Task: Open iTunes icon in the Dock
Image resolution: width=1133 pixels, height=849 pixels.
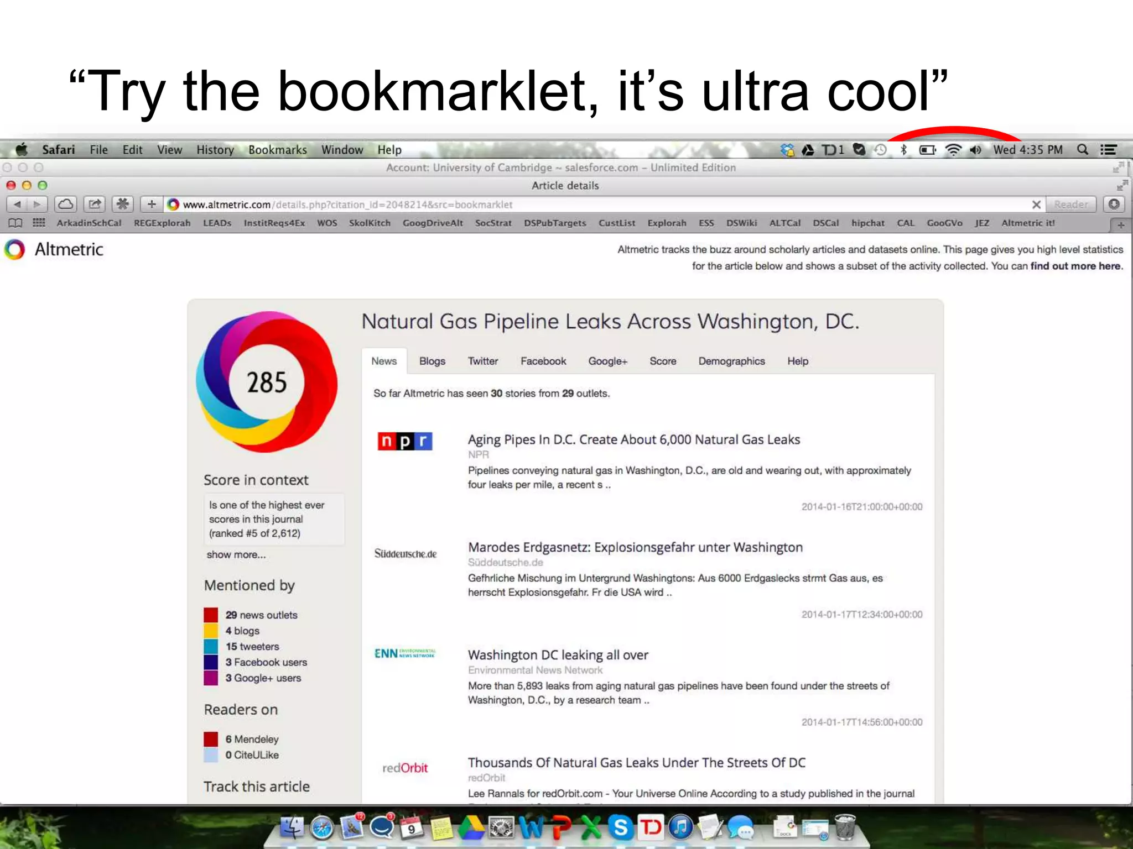Action: point(681,827)
